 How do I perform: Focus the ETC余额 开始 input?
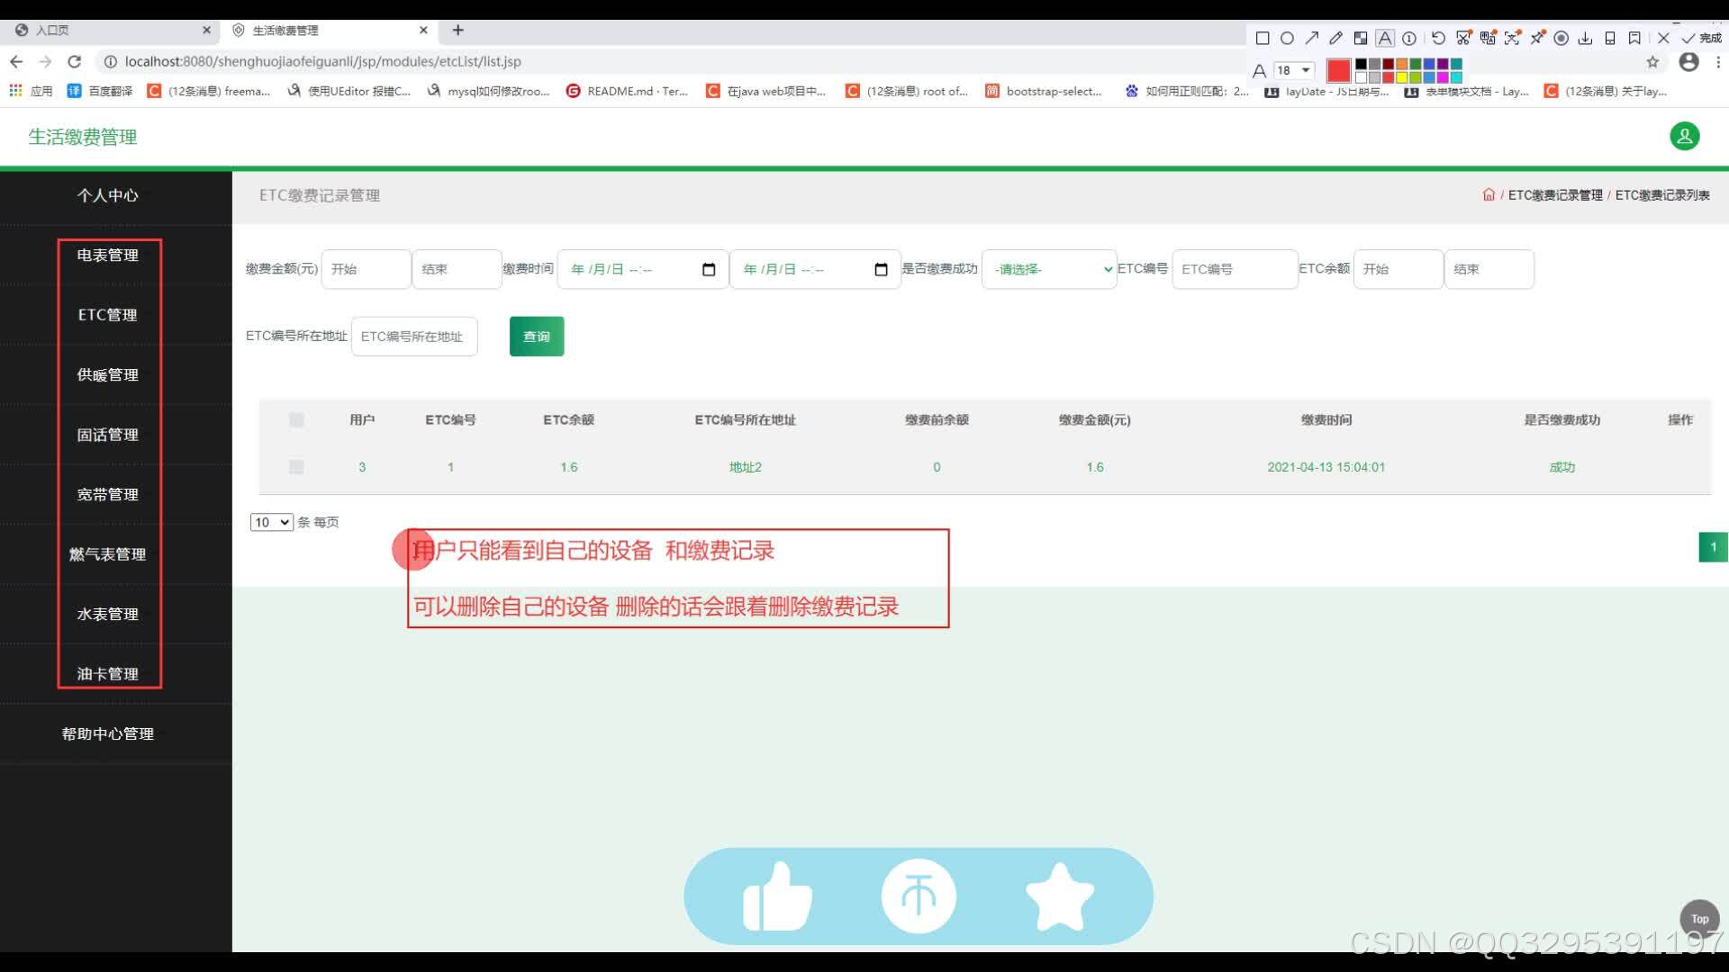coord(1398,269)
